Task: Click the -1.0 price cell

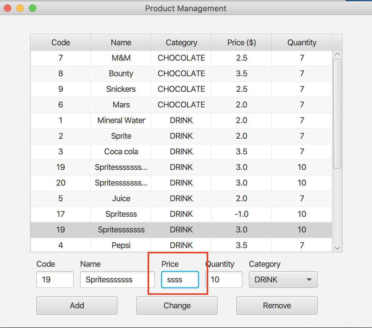Action: [242, 214]
